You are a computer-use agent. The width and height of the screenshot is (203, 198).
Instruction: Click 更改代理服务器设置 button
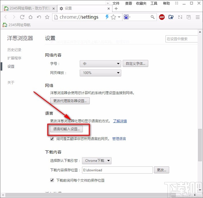(x=70, y=101)
